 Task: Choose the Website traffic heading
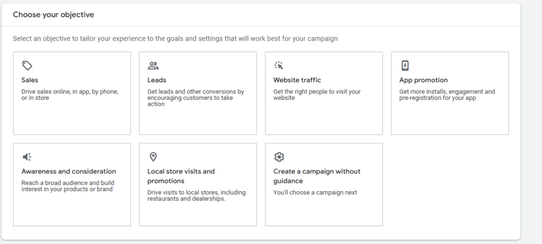coord(297,80)
